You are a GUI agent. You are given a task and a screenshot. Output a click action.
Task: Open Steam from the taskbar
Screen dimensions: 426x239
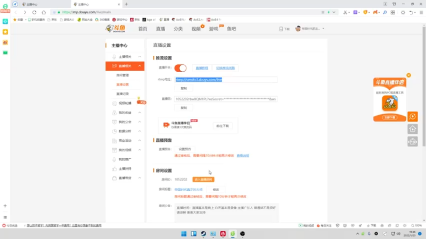point(203,234)
